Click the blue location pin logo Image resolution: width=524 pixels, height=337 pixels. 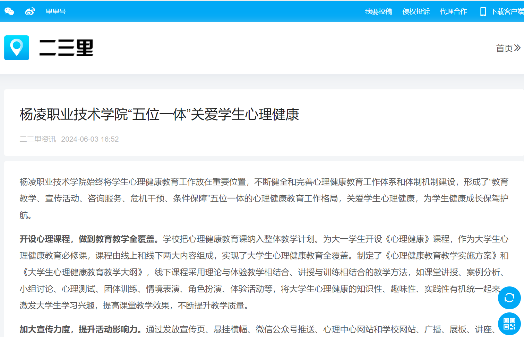[17, 48]
